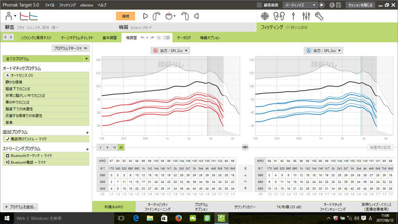The width and height of the screenshot is (398, 224).
Task: Click the double down arrow gain step
Action: click(x=245, y=189)
